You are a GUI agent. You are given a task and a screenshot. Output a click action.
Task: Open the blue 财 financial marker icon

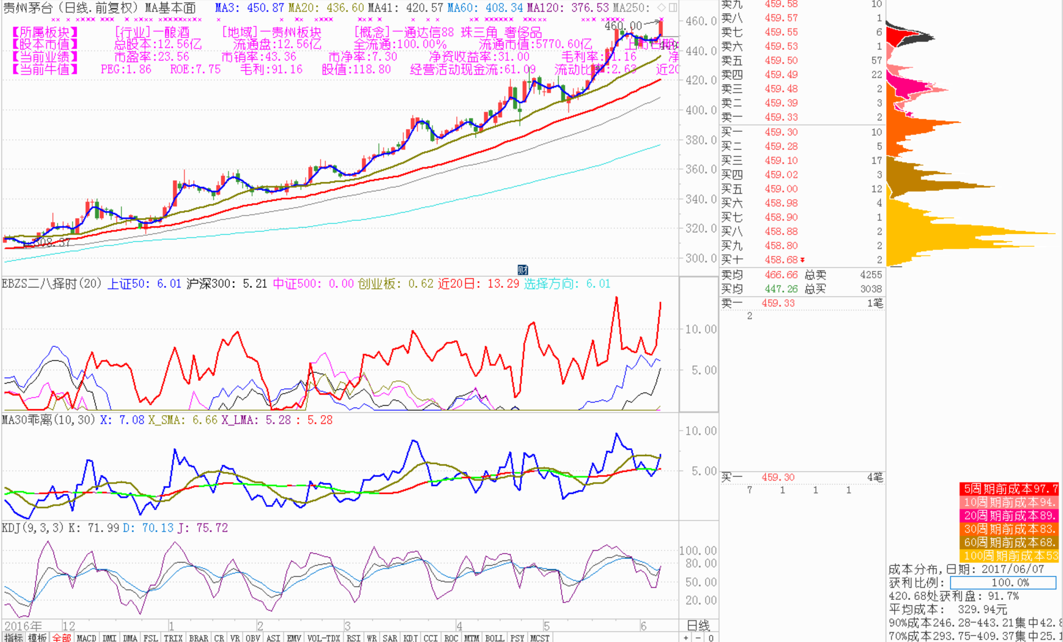pos(523,270)
